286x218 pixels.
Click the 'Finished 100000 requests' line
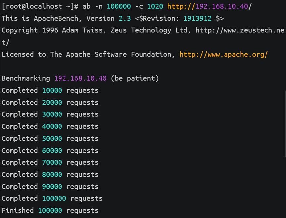(x=50, y=210)
